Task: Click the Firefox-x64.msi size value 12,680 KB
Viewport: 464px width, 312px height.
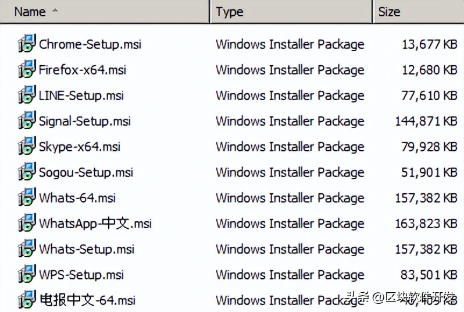Action: click(429, 70)
